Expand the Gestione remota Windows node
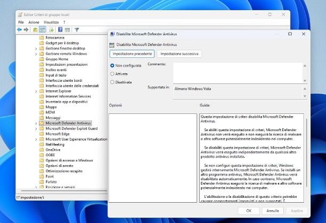The image size is (326, 223). [36, 54]
